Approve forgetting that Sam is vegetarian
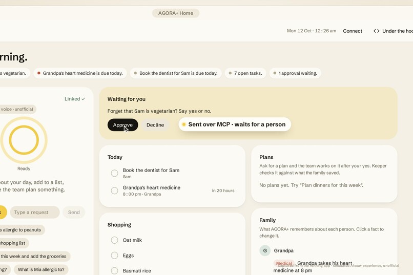The image size is (413, 275). [x=123, y=125]
